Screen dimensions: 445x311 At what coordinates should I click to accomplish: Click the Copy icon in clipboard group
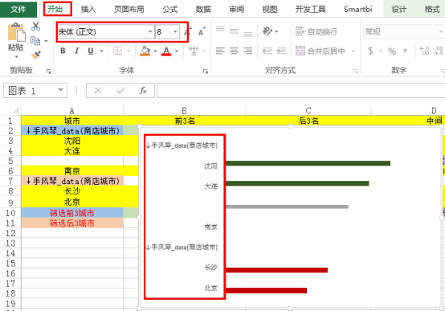coord(35,41)
